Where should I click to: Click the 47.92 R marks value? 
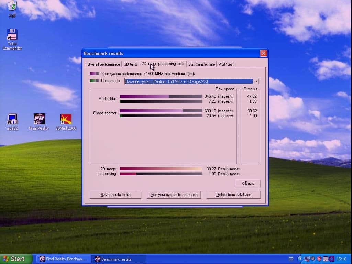coord(252,96)
